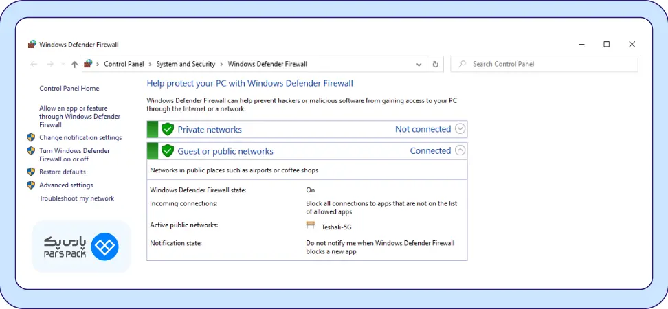Click Troubleshoot my network link
The width and height of the screenshot is (668, 309).
click(x=77, y=198)
